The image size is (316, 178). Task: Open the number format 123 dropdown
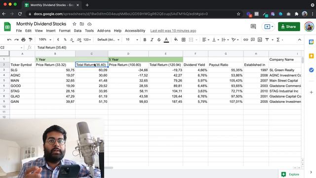pos(87,40)
